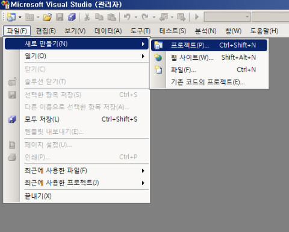Open the 테스트(S) menu
The width and height of the screenshot is (289, 232).
[x=173, y=31]
